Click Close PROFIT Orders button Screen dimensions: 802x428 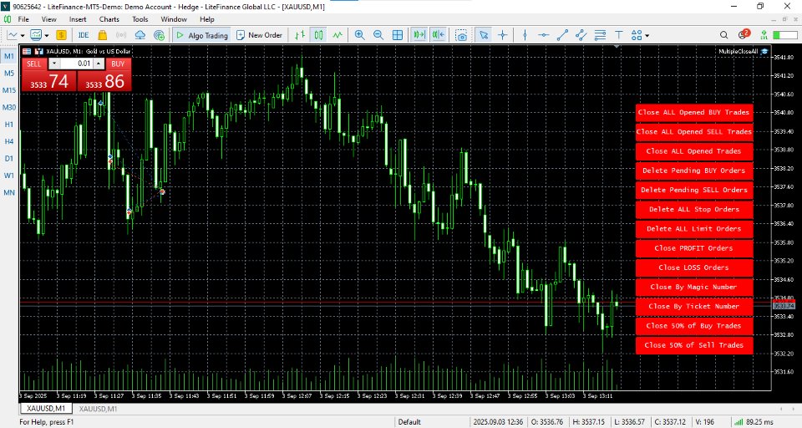tap(693, 247)
